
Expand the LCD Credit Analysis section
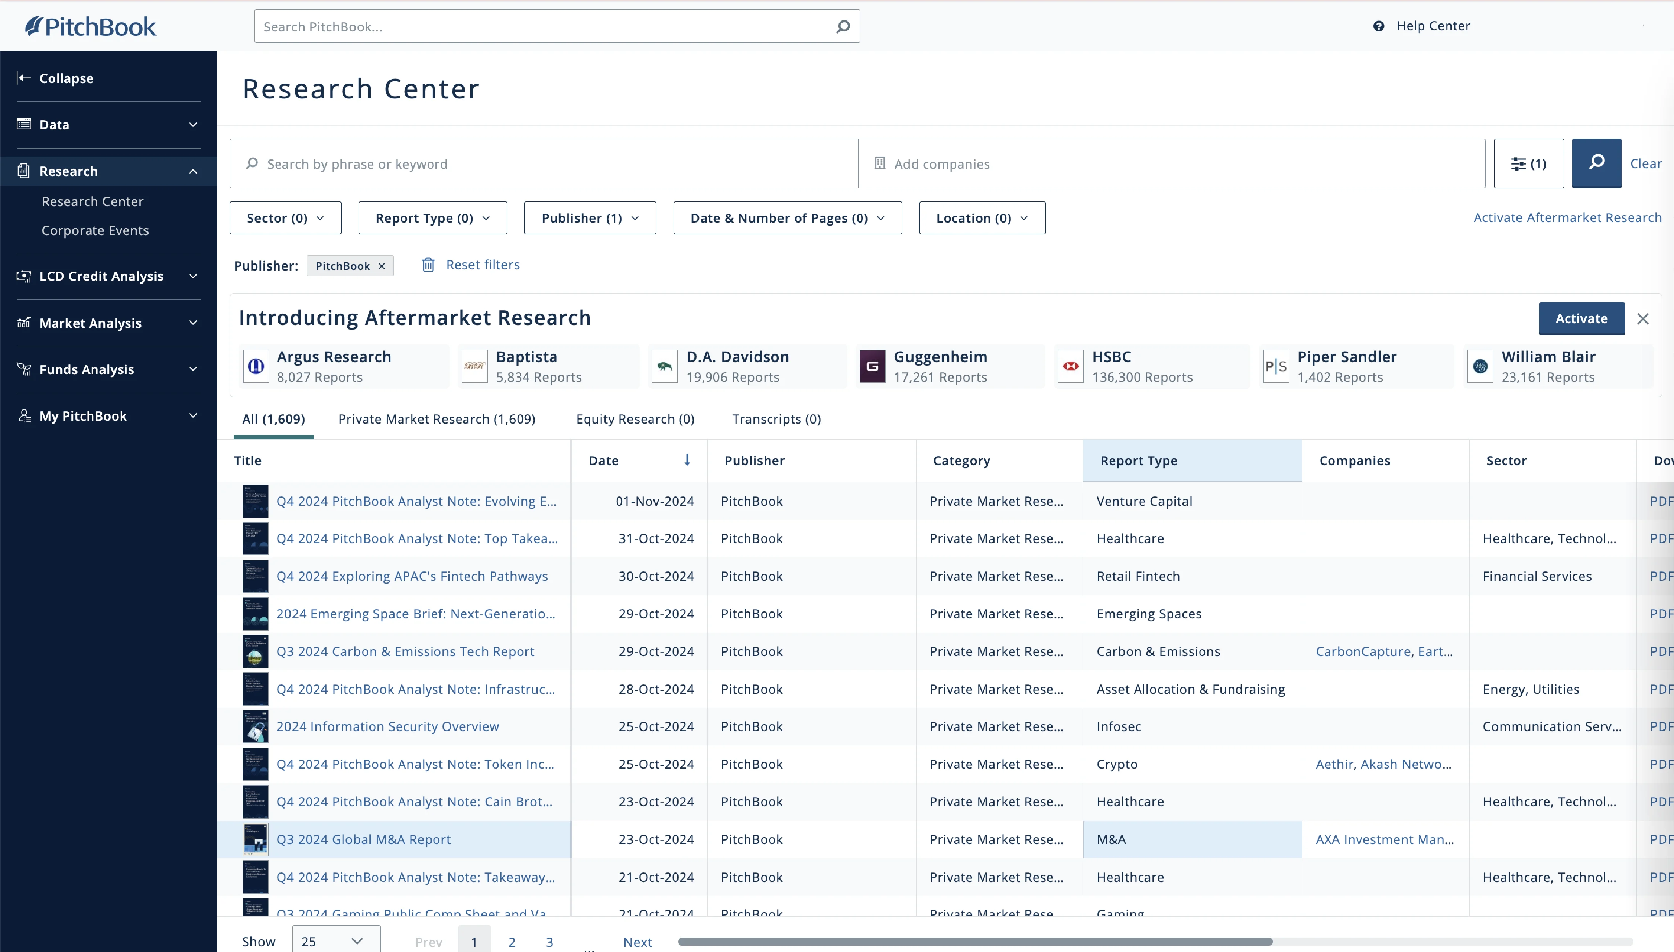[193, 276]
